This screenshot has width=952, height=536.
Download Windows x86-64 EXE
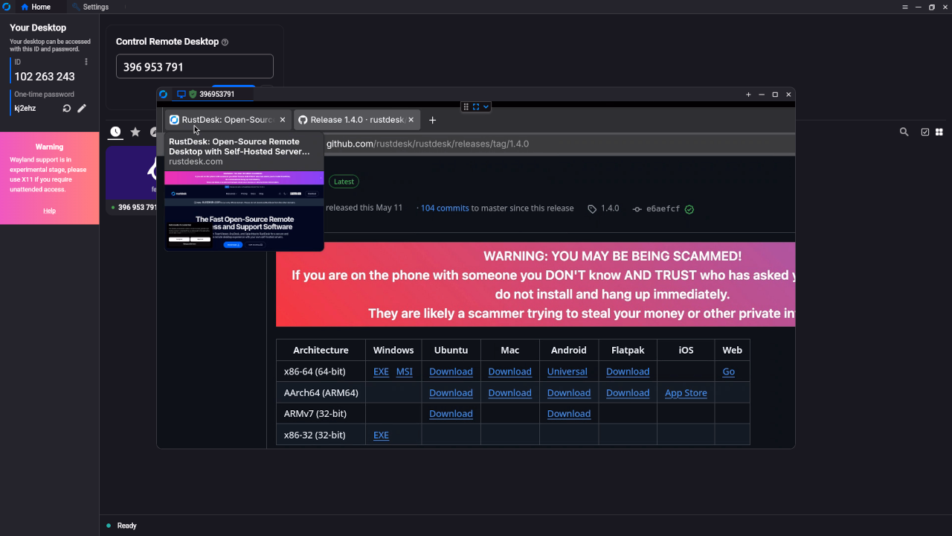(381, 371)
